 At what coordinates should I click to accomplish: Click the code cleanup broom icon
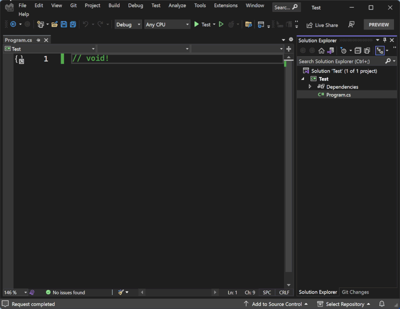[x=121, y=292]
